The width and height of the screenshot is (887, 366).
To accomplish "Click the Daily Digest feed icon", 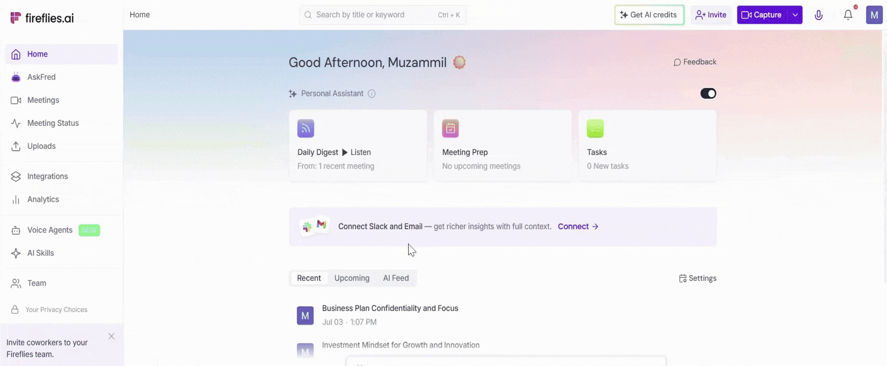I will pos(306,129).
